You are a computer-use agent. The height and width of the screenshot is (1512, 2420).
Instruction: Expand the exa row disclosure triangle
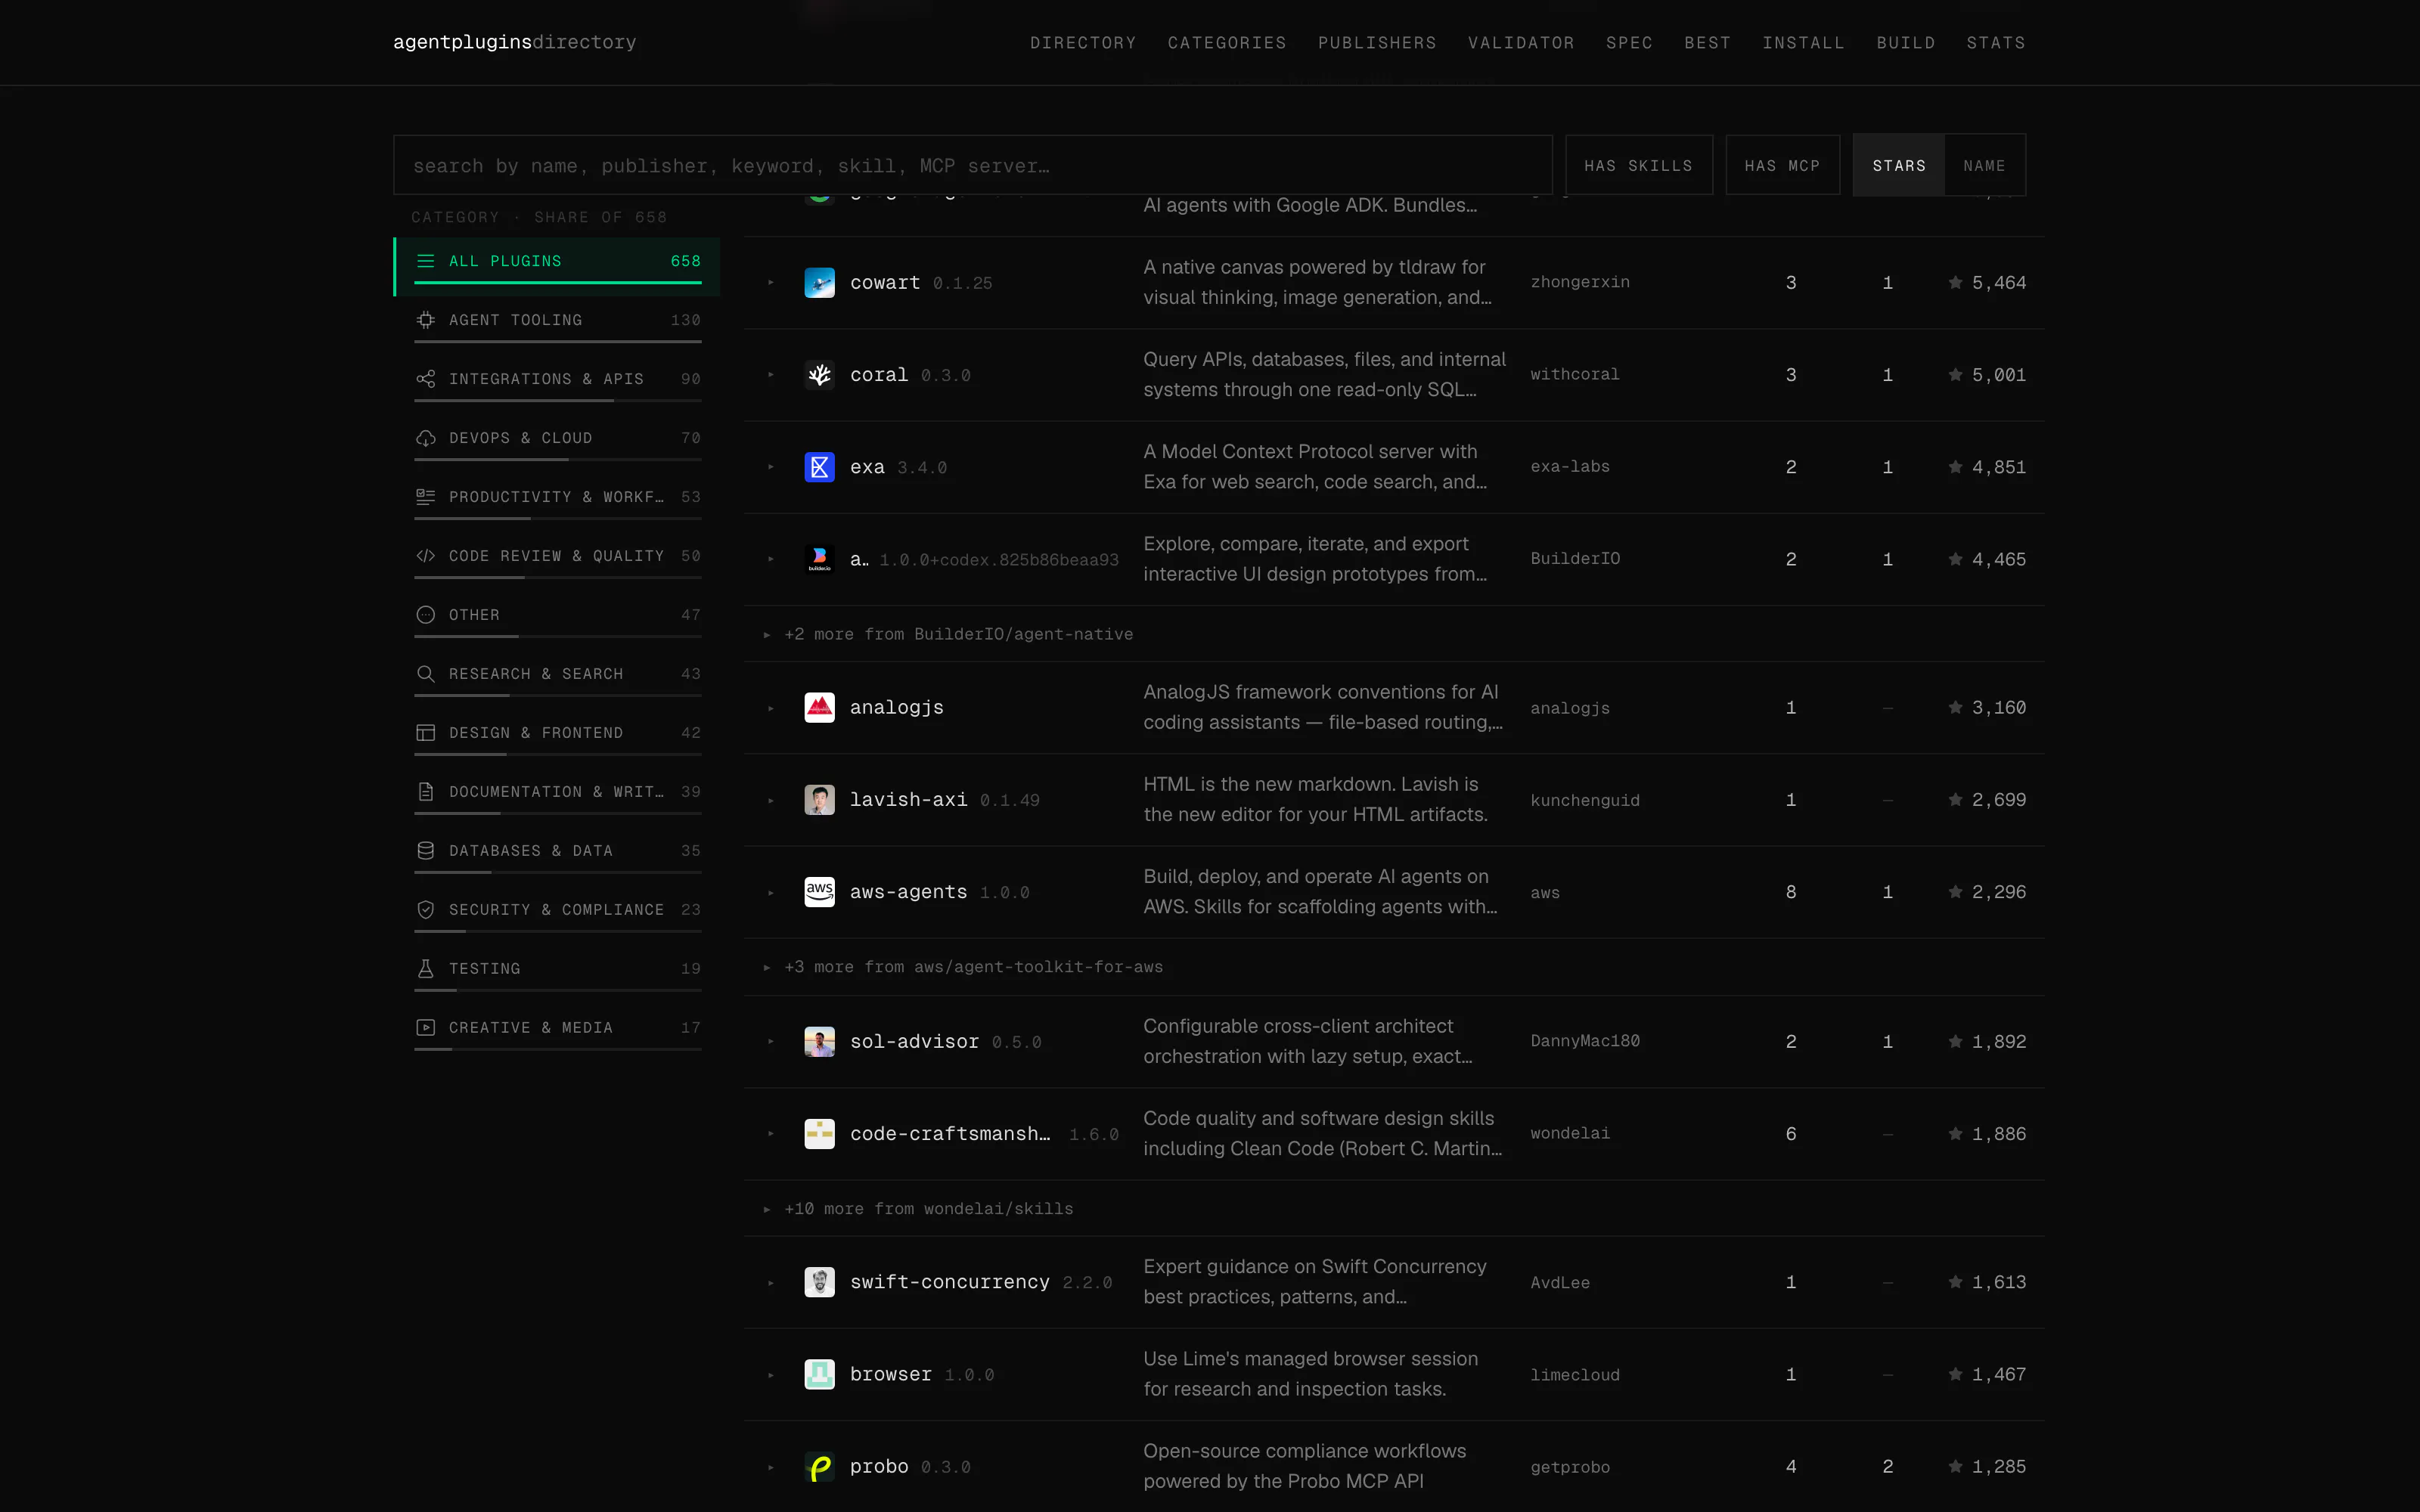click(x=771, y=467)
